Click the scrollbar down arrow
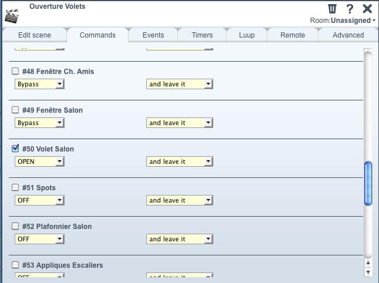Screen dimensions: 379x283 (x=368, y=272)
